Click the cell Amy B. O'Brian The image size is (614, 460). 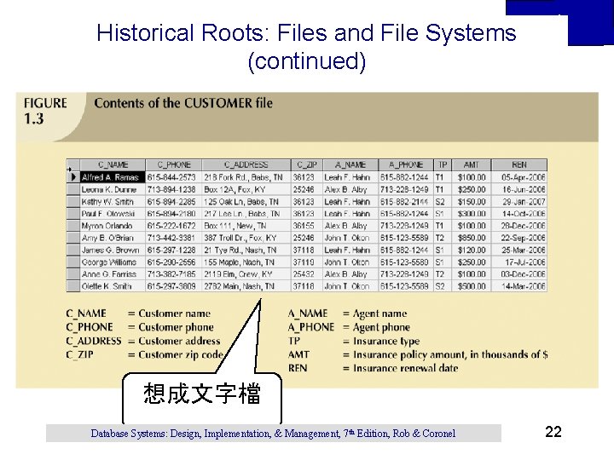coord(113,238)
